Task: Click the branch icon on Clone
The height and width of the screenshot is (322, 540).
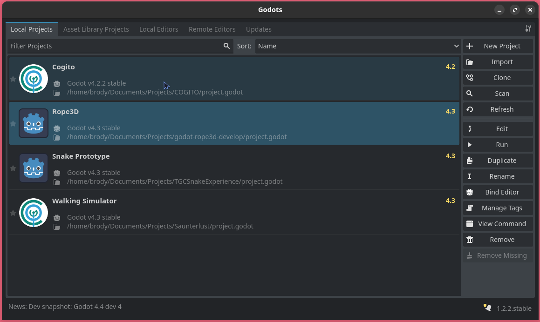Action: pyautogui.click(x=469, y=78)
